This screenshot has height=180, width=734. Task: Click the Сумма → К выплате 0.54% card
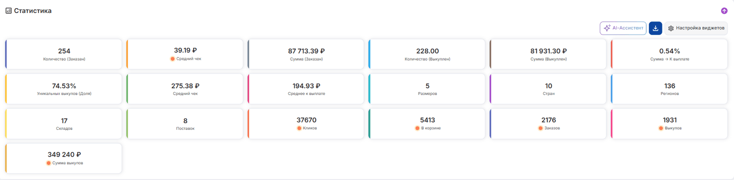[669, 54]
